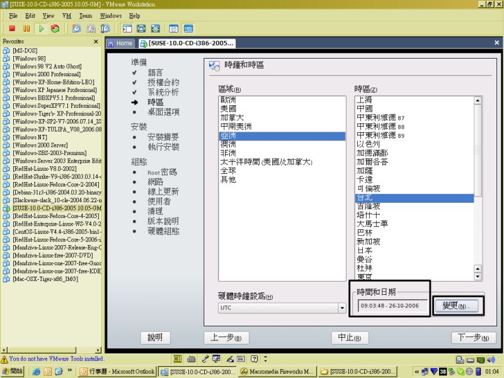Screen dimensions: 504x378
Task: Click the 中止 (Abort) button
Action: [x=350, y=338]
